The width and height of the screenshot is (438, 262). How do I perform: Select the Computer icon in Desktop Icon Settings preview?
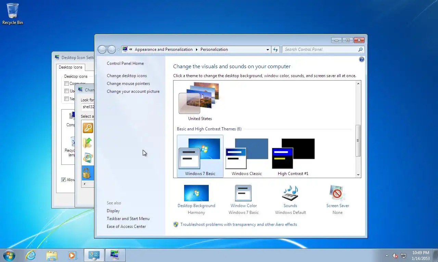71,119
